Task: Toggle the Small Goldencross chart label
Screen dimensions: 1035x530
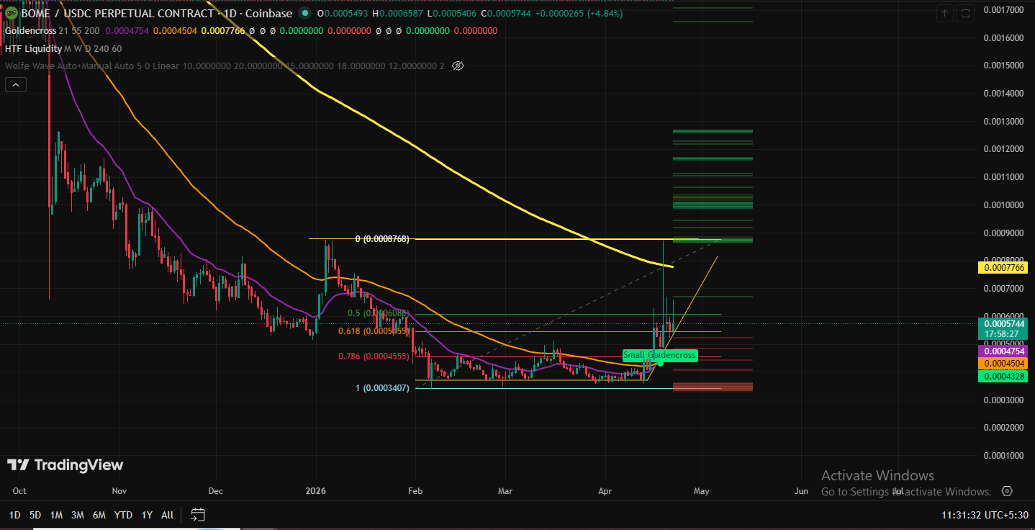Action: tap(660, 355)
